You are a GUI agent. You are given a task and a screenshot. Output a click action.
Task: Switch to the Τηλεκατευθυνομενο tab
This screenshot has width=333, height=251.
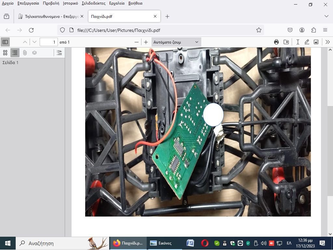[50, 16]
